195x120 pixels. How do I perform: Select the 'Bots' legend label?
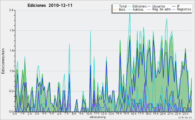122,9
